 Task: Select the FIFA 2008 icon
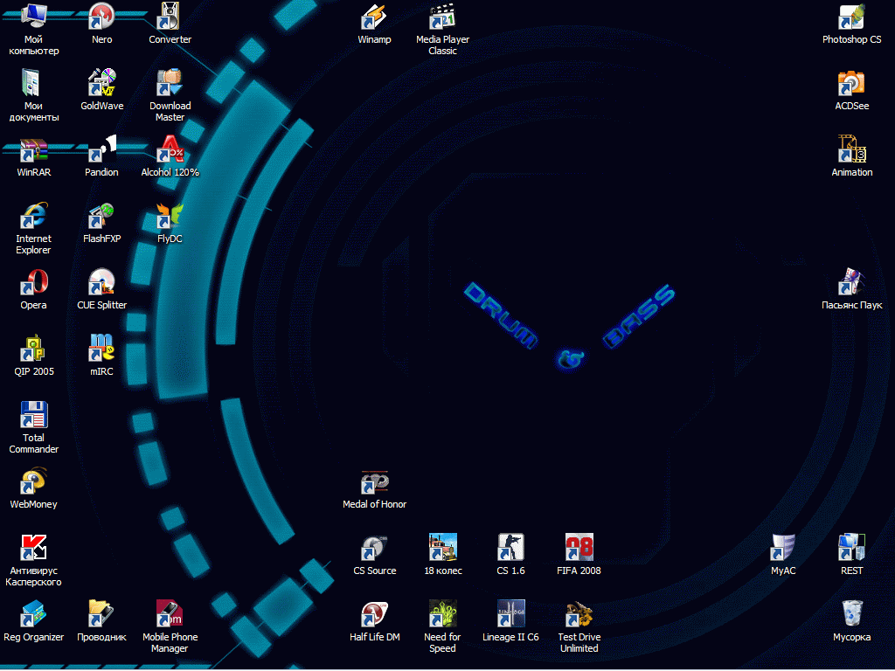click(579, 547)
